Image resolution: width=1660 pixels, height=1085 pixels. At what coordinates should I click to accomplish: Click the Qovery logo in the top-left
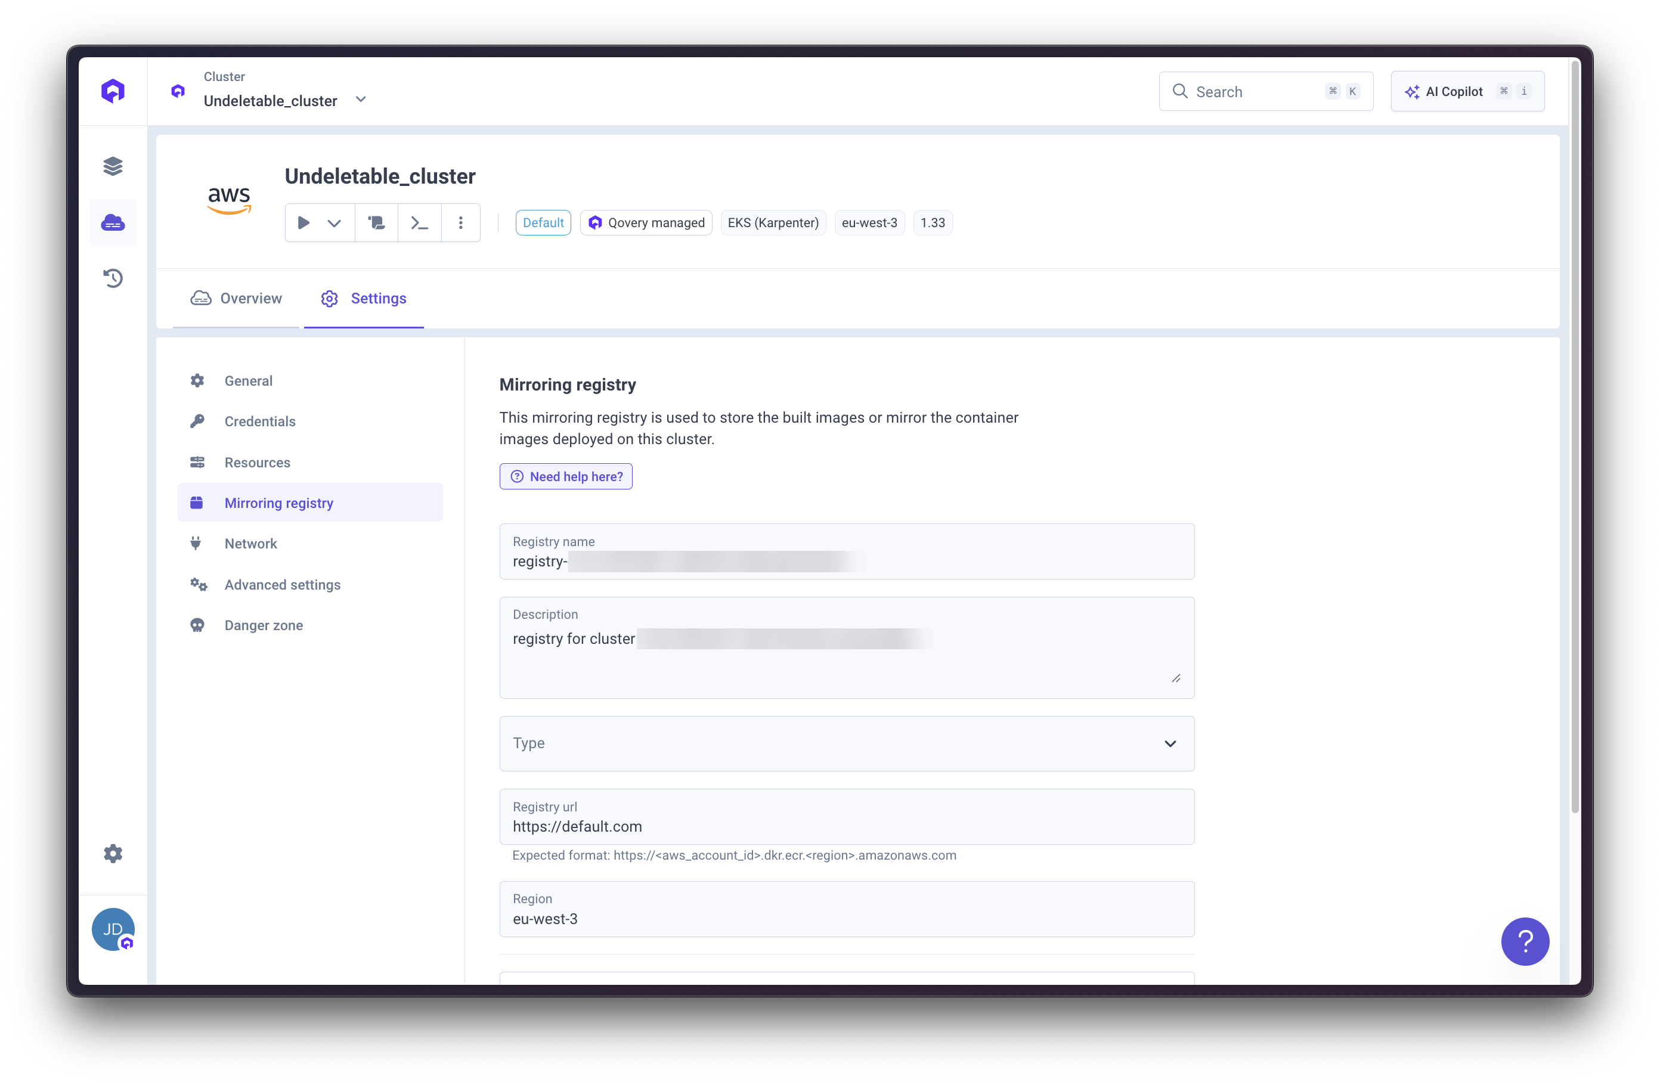(x=113, y=90)
